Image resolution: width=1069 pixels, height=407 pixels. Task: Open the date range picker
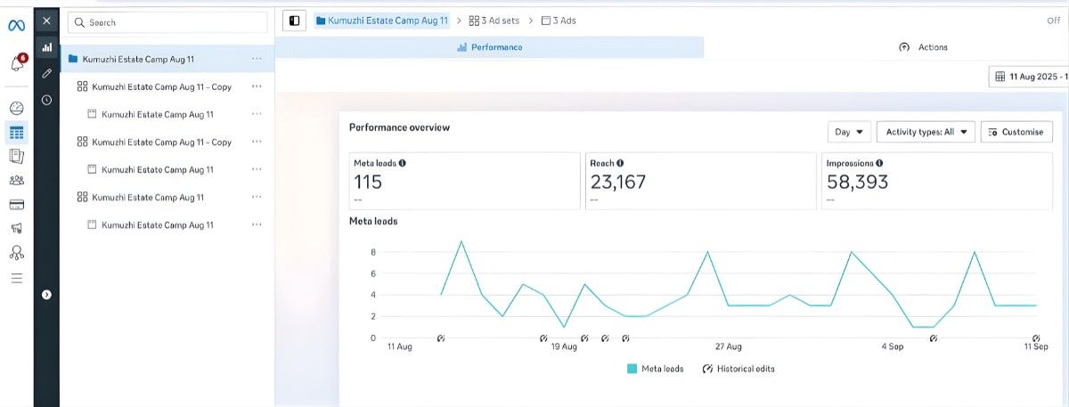coord(1029,77)
